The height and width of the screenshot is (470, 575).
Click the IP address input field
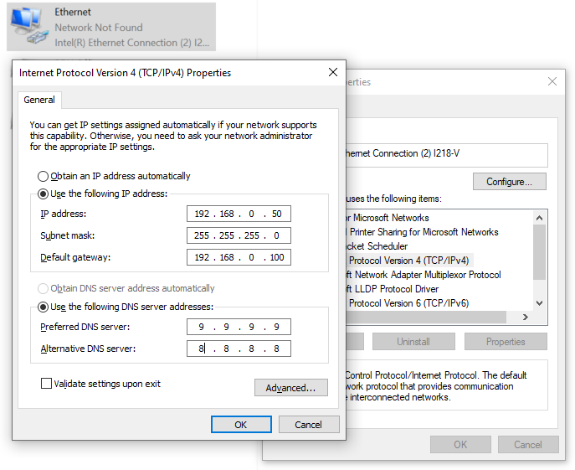click(x=239, y=214)
